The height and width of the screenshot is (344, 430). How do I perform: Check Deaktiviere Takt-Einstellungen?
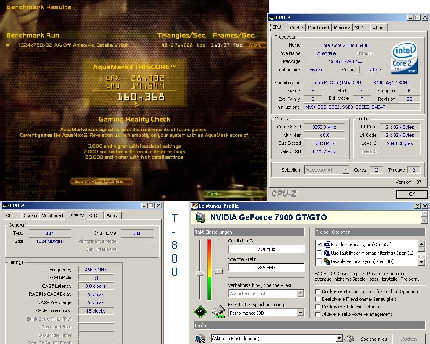pos(317,307)
